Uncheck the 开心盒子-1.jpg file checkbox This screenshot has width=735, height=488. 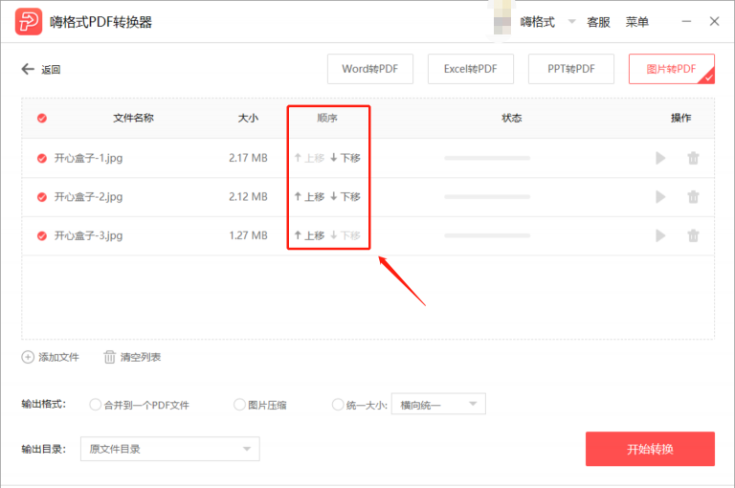[42, 159]
